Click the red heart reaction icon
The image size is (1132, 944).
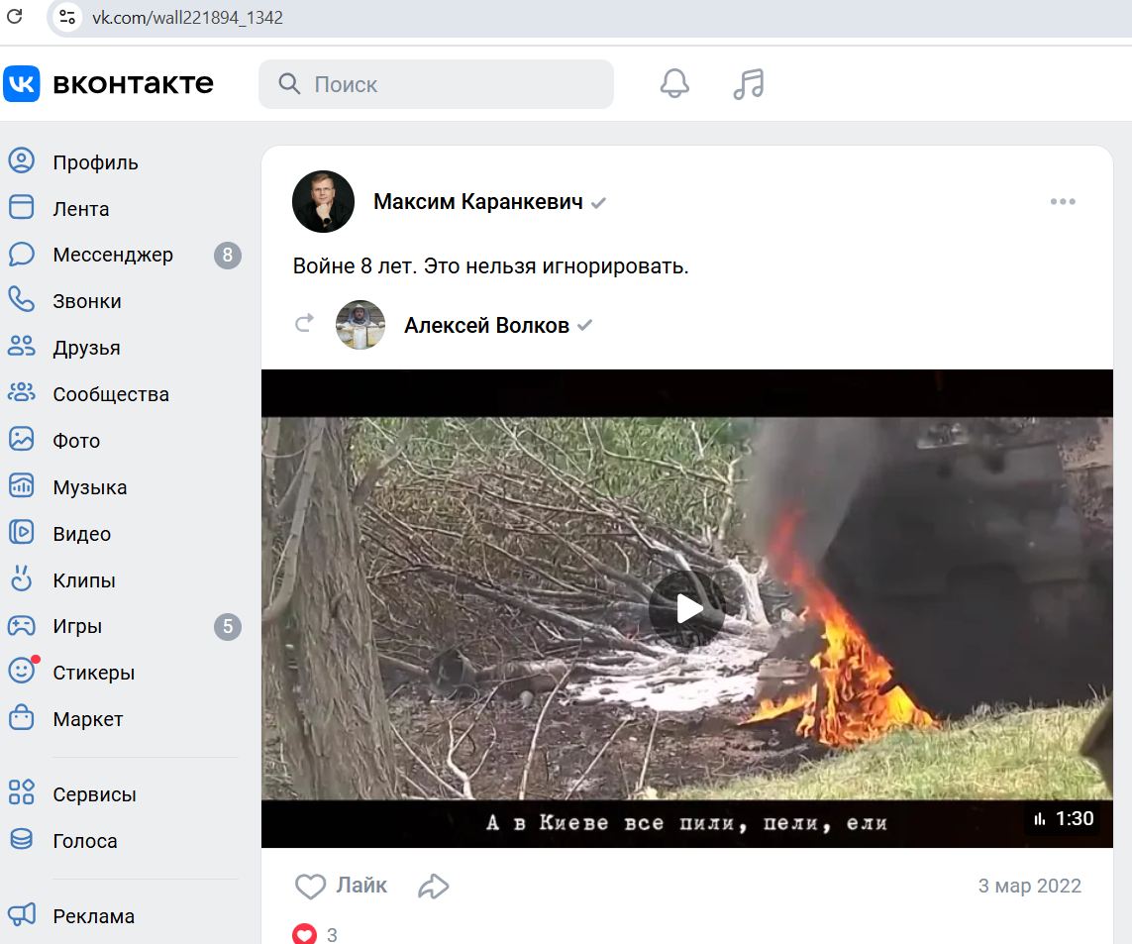point(305,933)
